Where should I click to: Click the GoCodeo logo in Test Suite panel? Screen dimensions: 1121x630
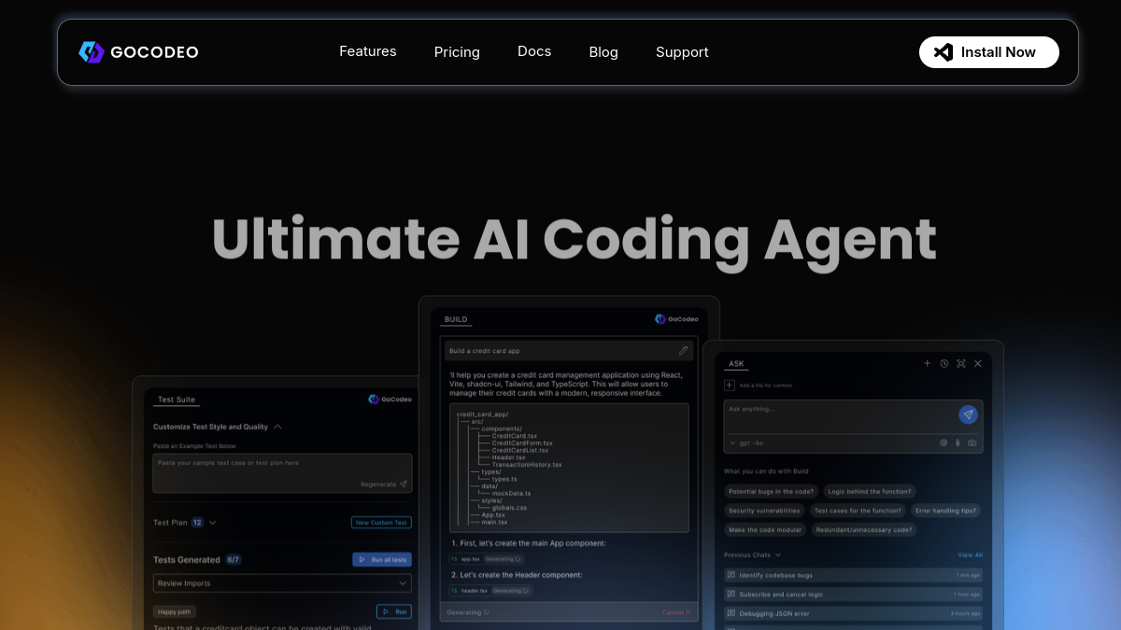pos(390,399)
